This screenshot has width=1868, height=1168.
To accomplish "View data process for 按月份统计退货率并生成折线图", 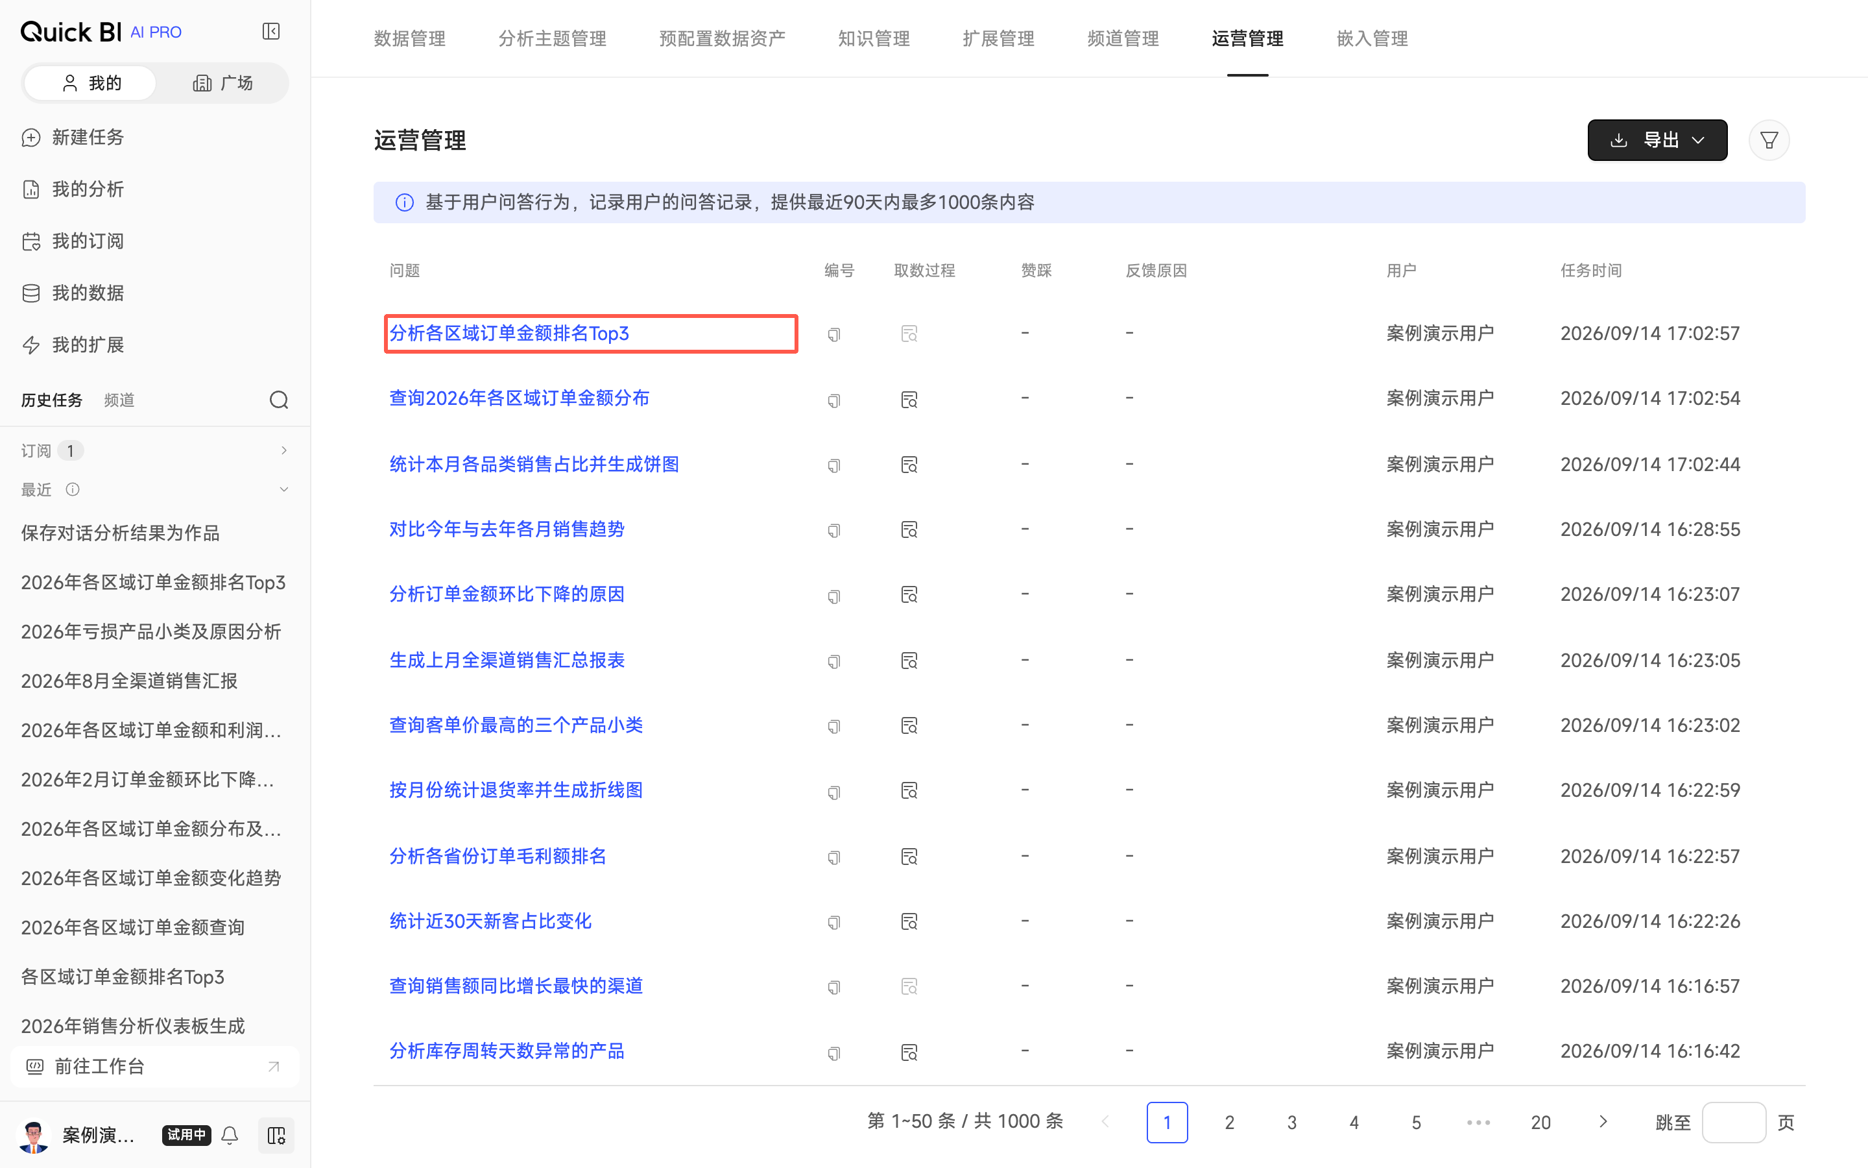I will pos(909,791).
